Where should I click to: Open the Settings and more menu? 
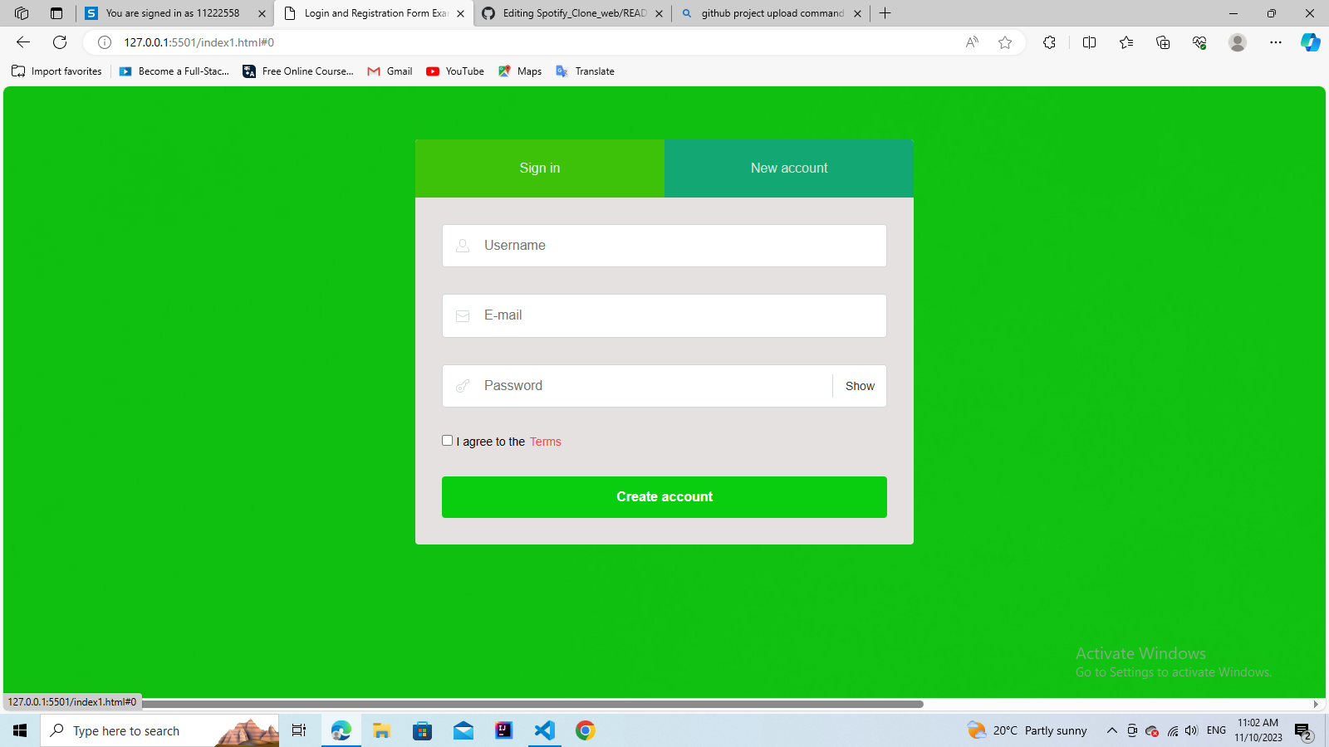1276,42
